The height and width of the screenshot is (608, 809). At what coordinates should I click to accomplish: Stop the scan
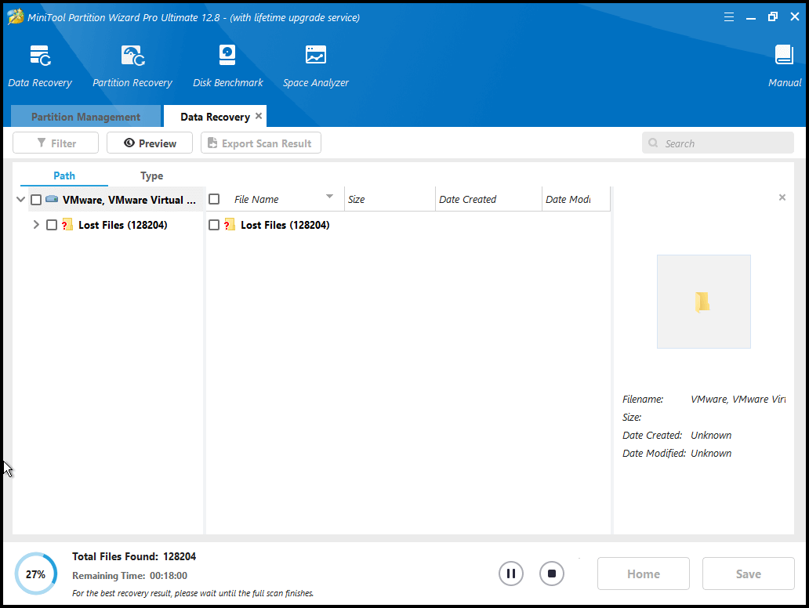pyautogui.click(x=552, y=574)
